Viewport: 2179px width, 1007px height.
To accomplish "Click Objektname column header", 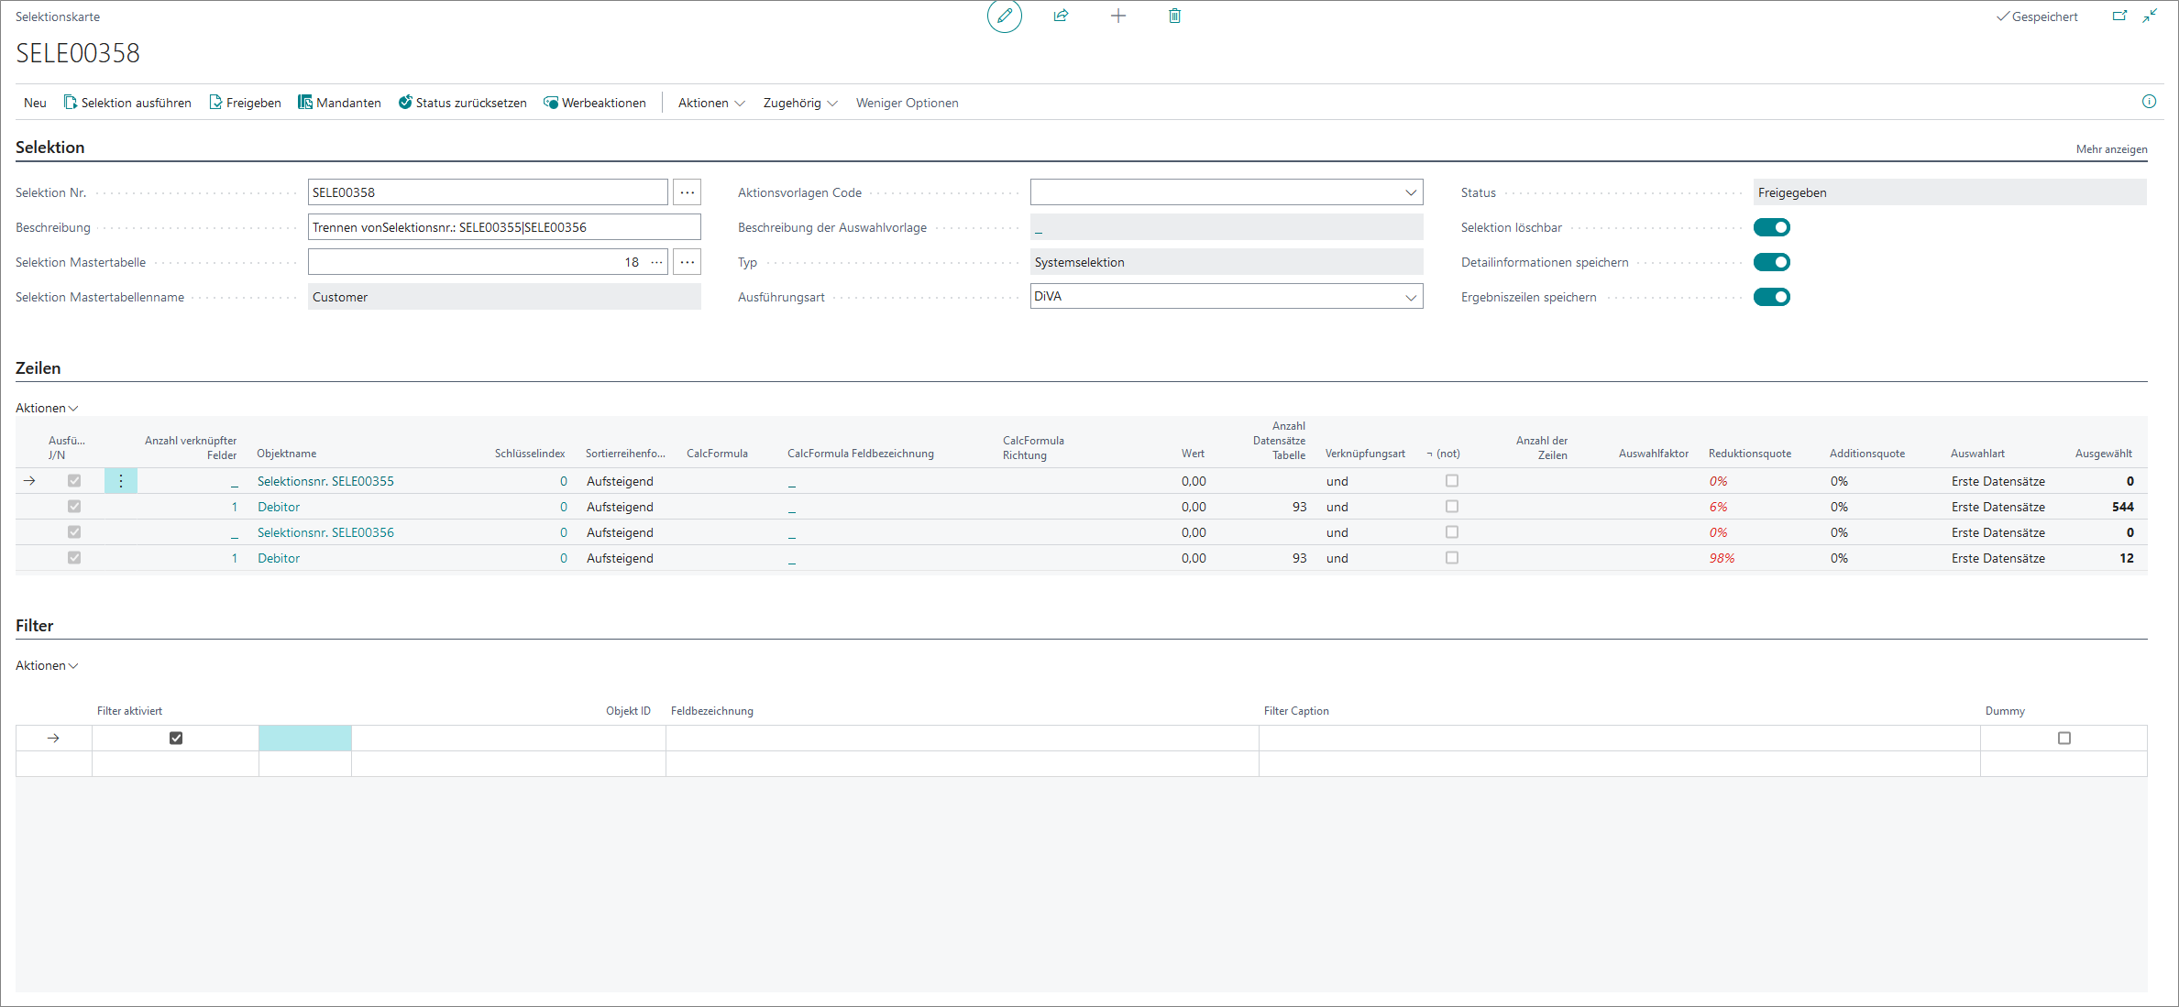I will 286,454.
